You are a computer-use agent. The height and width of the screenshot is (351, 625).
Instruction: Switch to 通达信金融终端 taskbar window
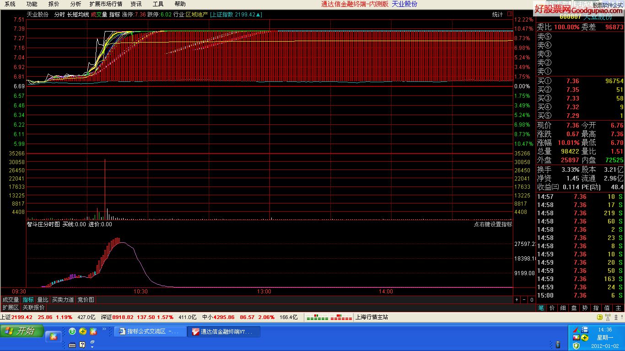pyautogui.click(x=224, y=331)
